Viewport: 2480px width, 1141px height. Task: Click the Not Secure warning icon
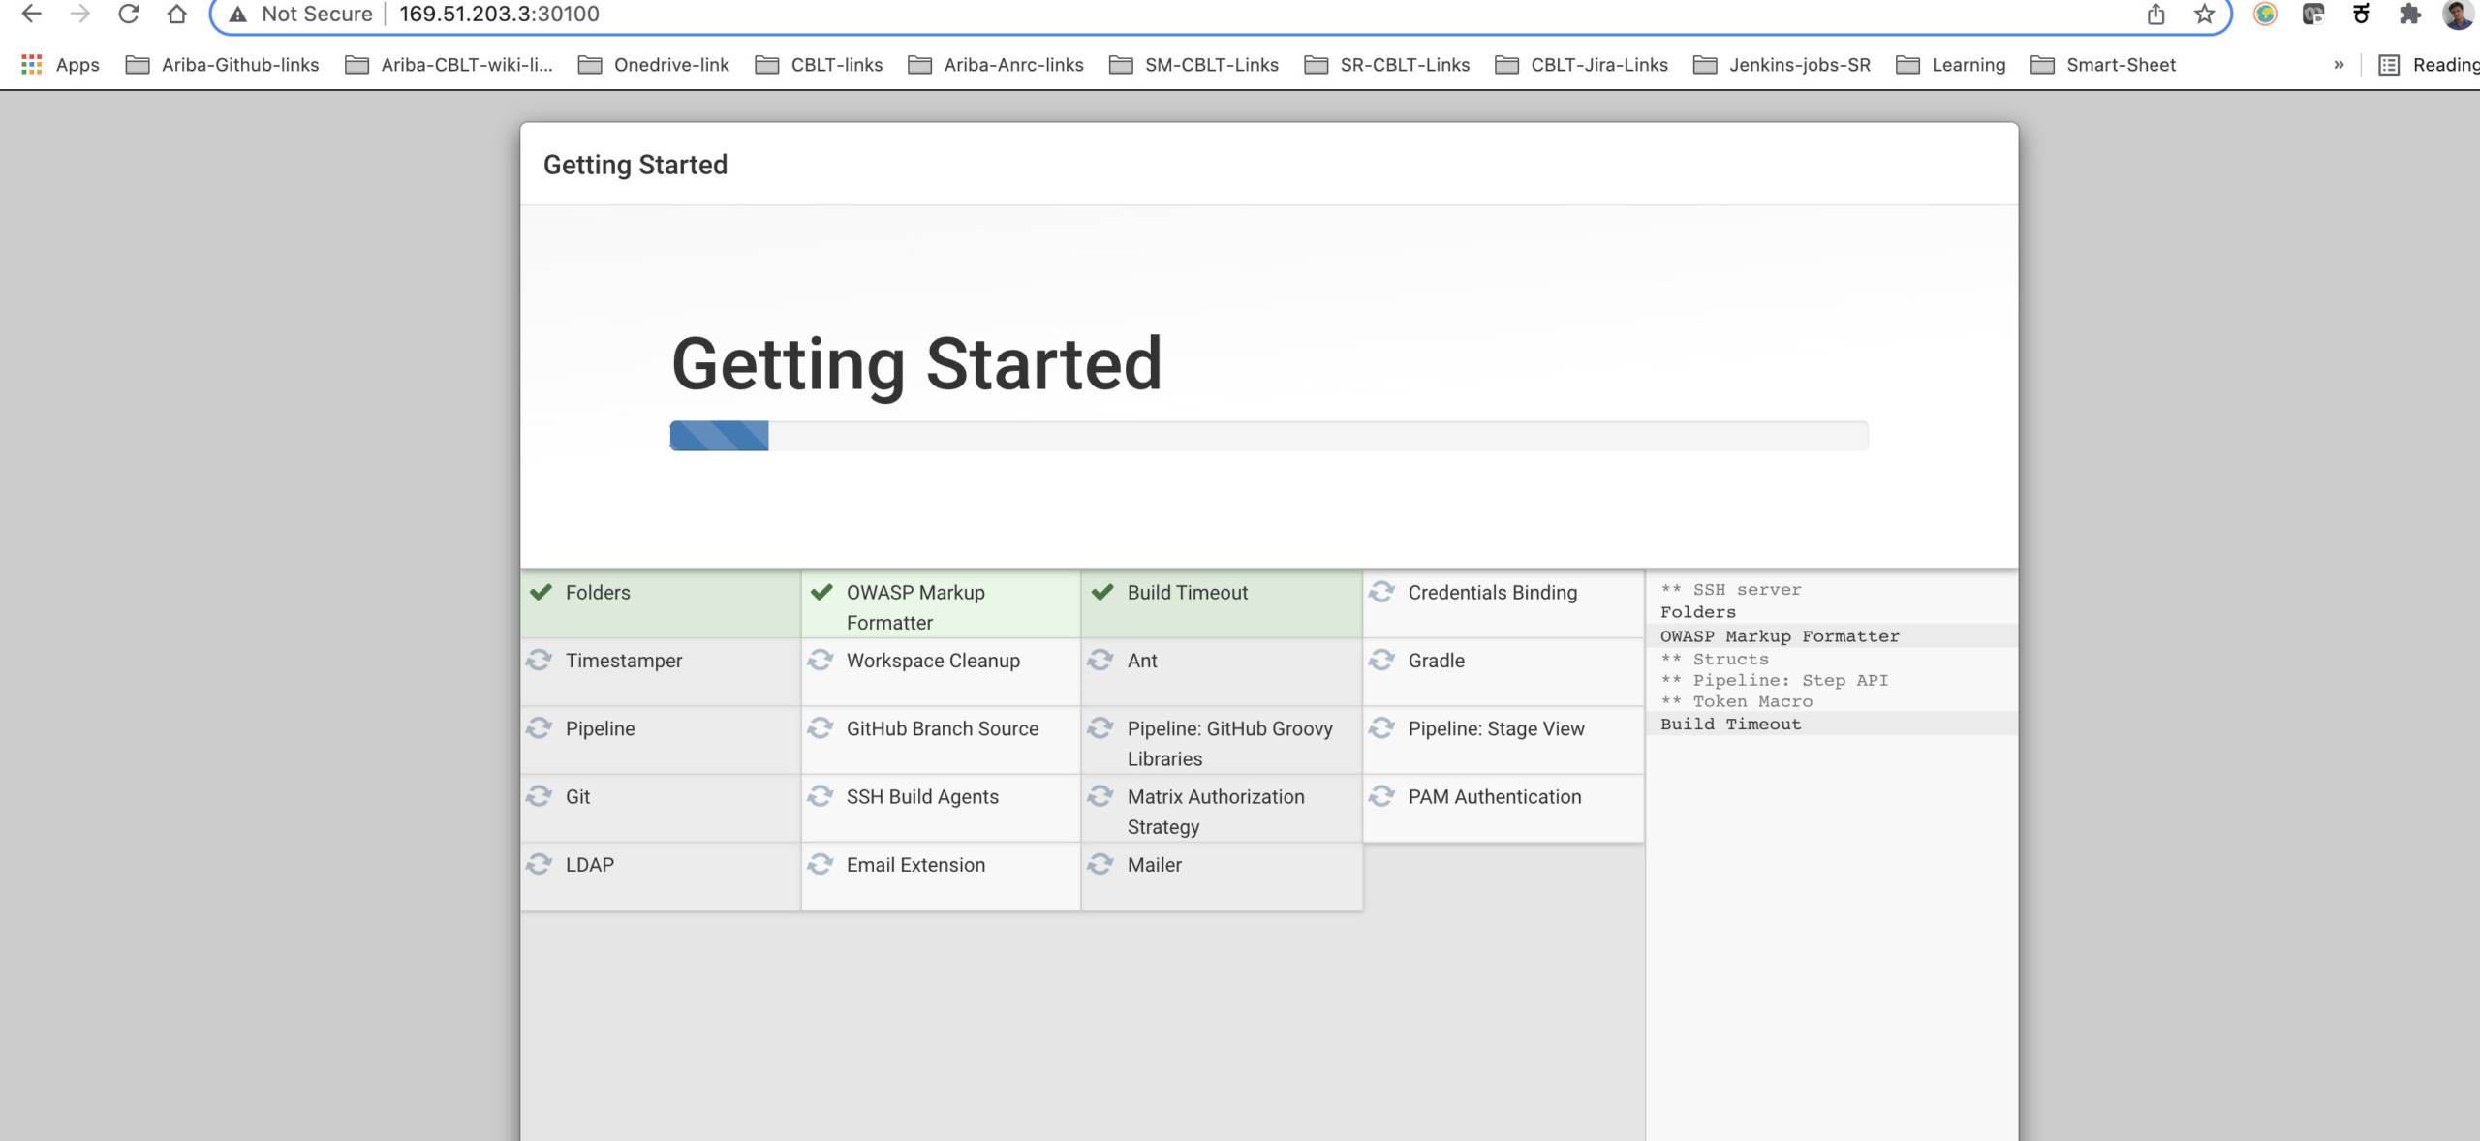[237, 15]
